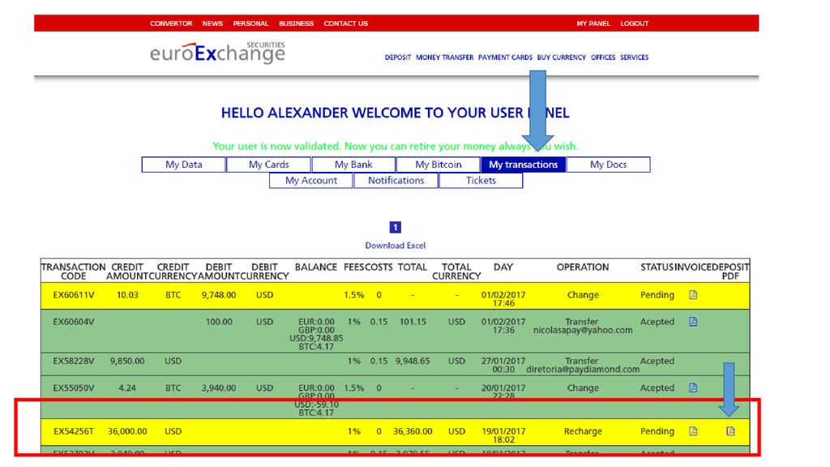
Task: Click Pending status in EX60611V row
Action: click(657, 295)
